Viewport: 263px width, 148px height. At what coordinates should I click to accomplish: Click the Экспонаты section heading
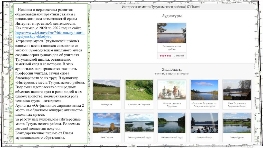(x=172, y=70)
